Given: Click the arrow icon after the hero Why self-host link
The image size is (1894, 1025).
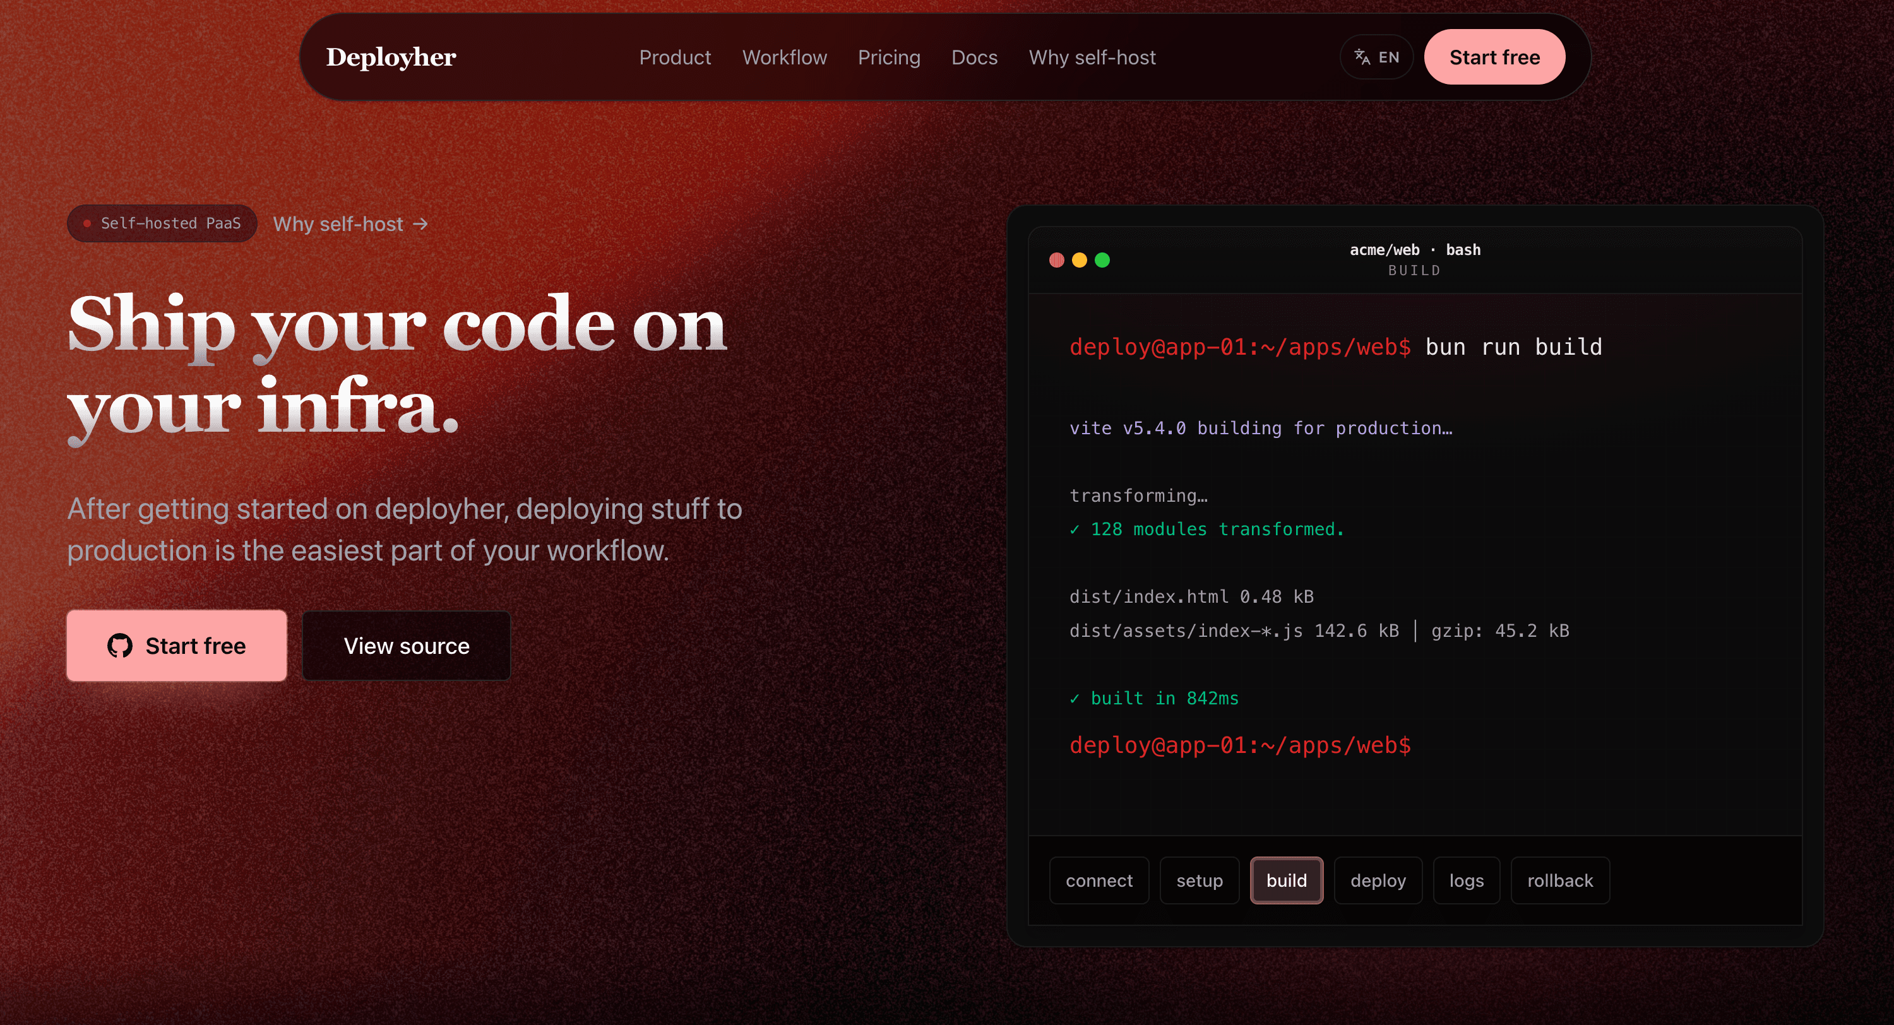Looking at the screenshot, I should click(x=420, y=223).
